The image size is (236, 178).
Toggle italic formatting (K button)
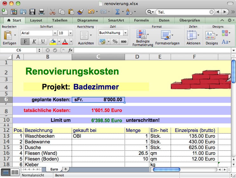[x=34, y=42]
